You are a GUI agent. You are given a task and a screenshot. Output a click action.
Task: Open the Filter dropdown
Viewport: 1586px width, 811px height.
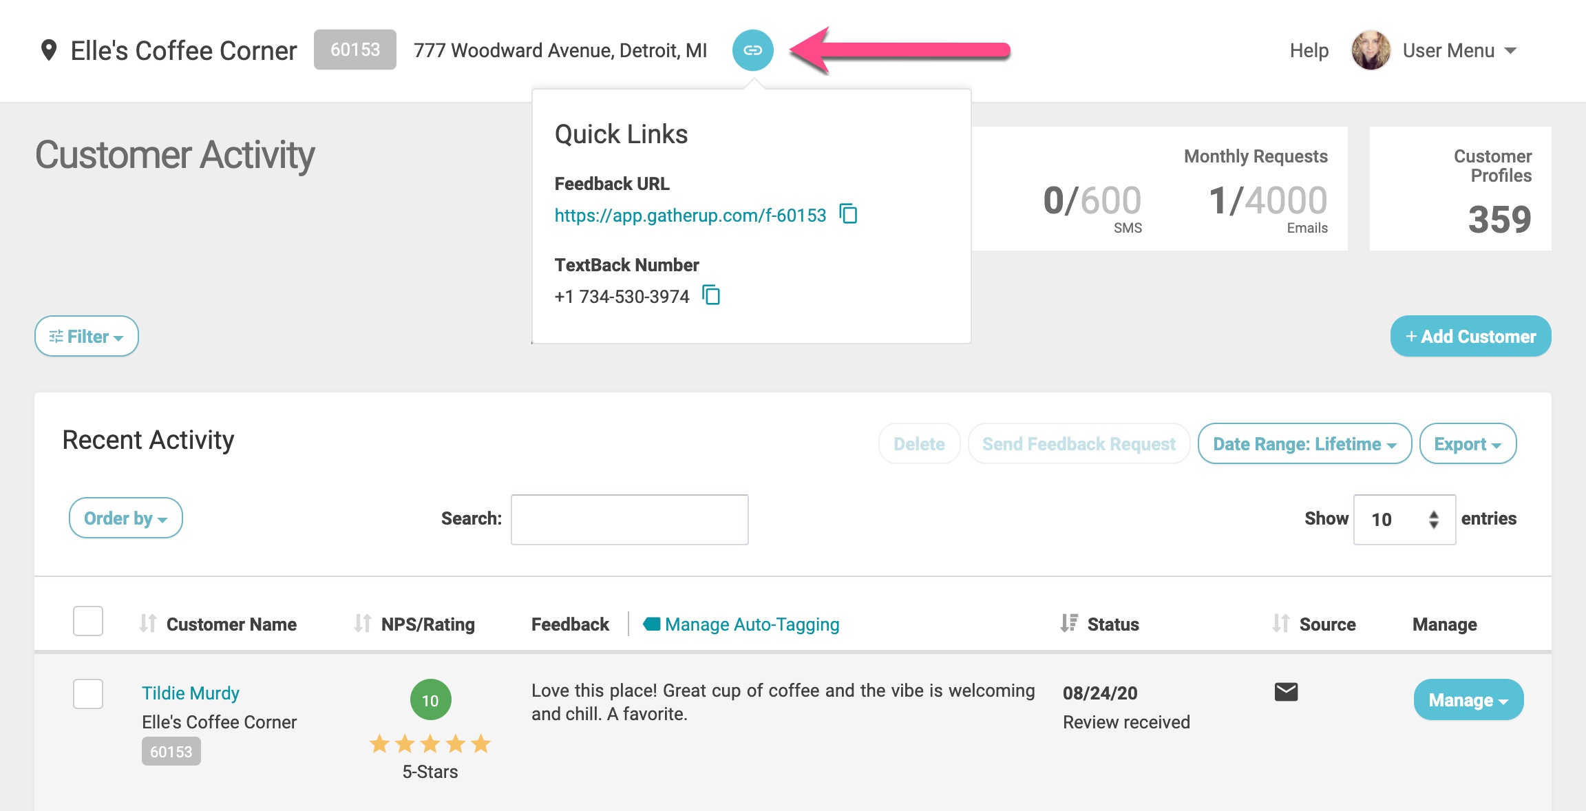[x=86, y=336]
